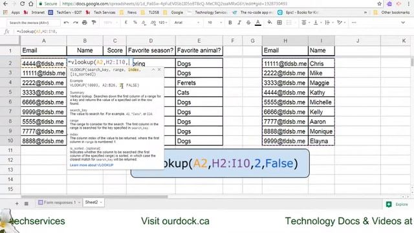This screenshot has width=414, height=233.
Task: Open the News bookmarks folder
Action: point(128,12)
